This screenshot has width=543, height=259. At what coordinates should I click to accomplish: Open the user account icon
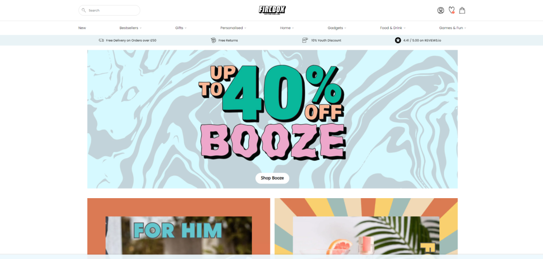point(440,11)
